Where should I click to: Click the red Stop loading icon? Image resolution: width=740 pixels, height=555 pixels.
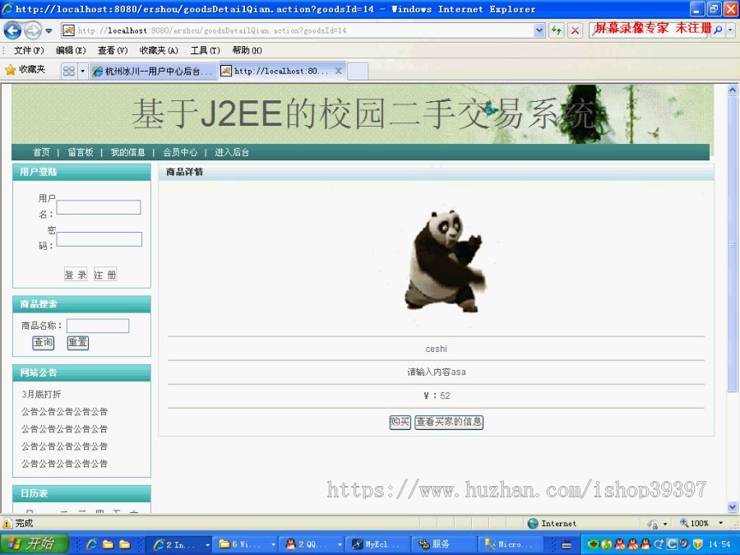point(575,30)
